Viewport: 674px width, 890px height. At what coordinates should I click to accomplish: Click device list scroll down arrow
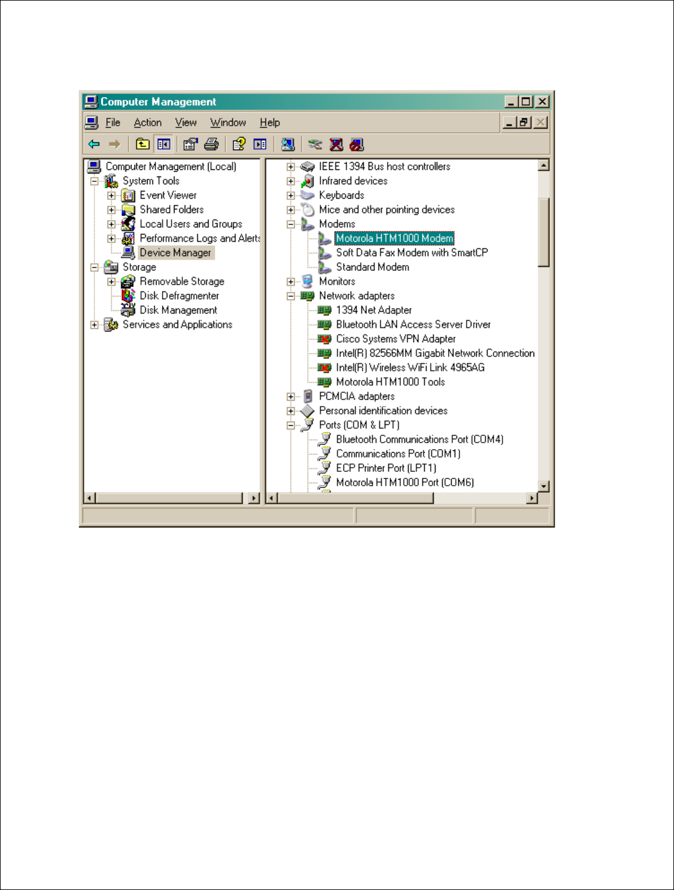coord(544,486)
